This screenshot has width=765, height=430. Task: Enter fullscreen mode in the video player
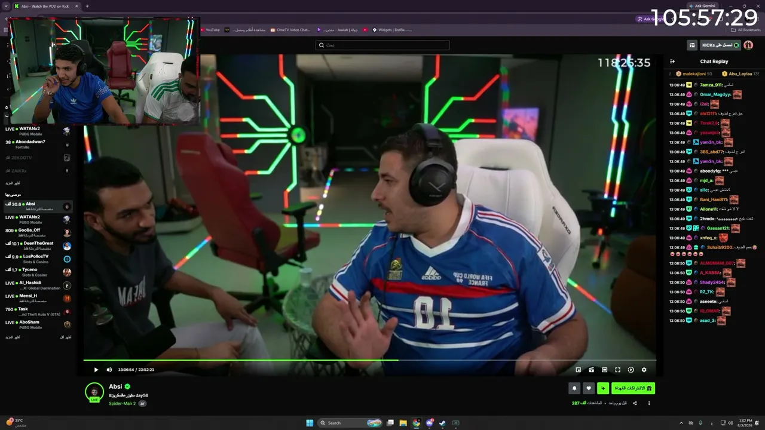point(617,370)
